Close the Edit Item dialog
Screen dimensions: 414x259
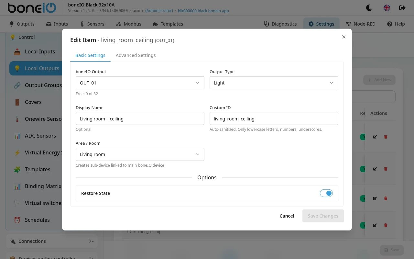point(344,37)
